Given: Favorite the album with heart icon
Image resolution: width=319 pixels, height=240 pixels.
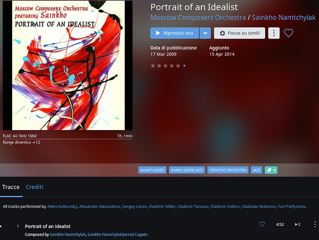Looking at the screenshot, I should 288,33.
